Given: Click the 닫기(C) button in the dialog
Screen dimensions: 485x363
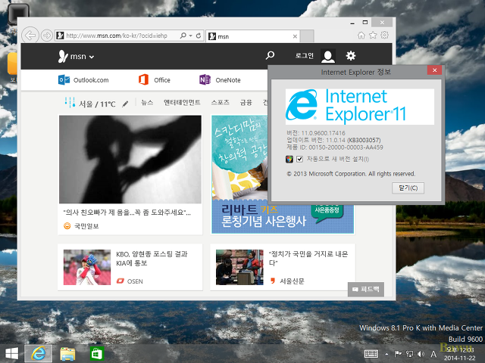Looking at the screenshot, I should 408,188.
